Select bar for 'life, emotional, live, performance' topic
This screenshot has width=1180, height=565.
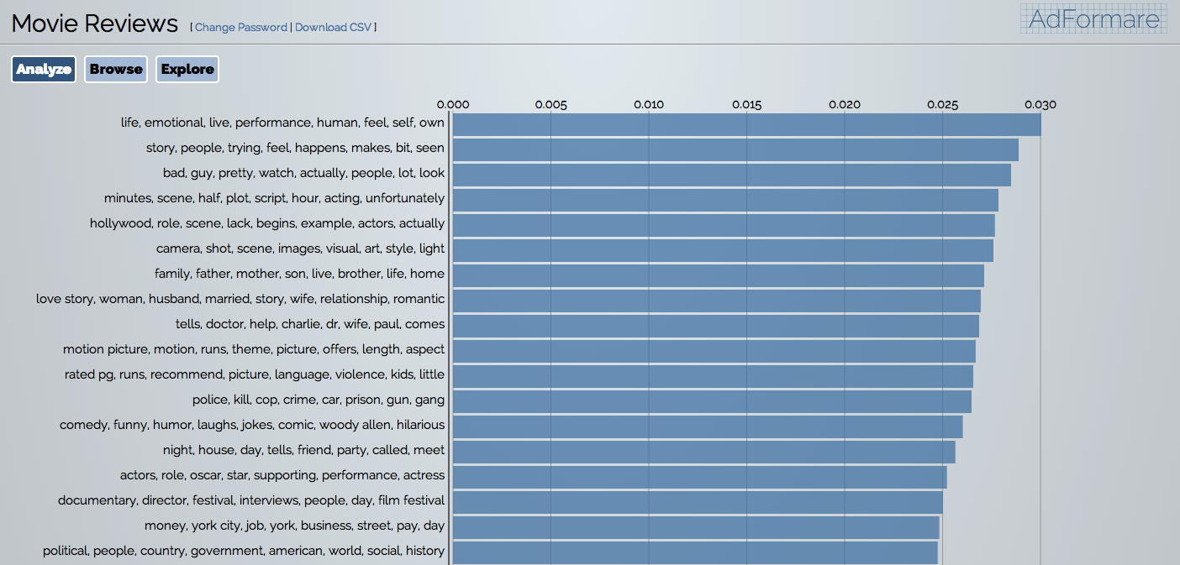pos(746,124)
